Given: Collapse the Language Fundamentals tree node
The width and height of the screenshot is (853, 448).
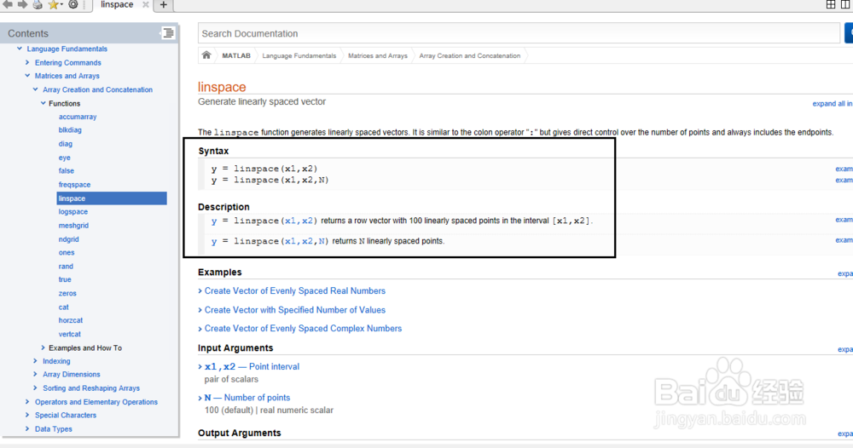Looking at the screenshot, I should point(20,49).
